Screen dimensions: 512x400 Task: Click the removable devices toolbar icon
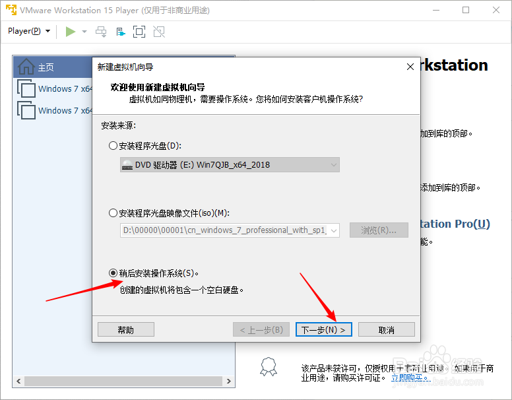point(121,32)
